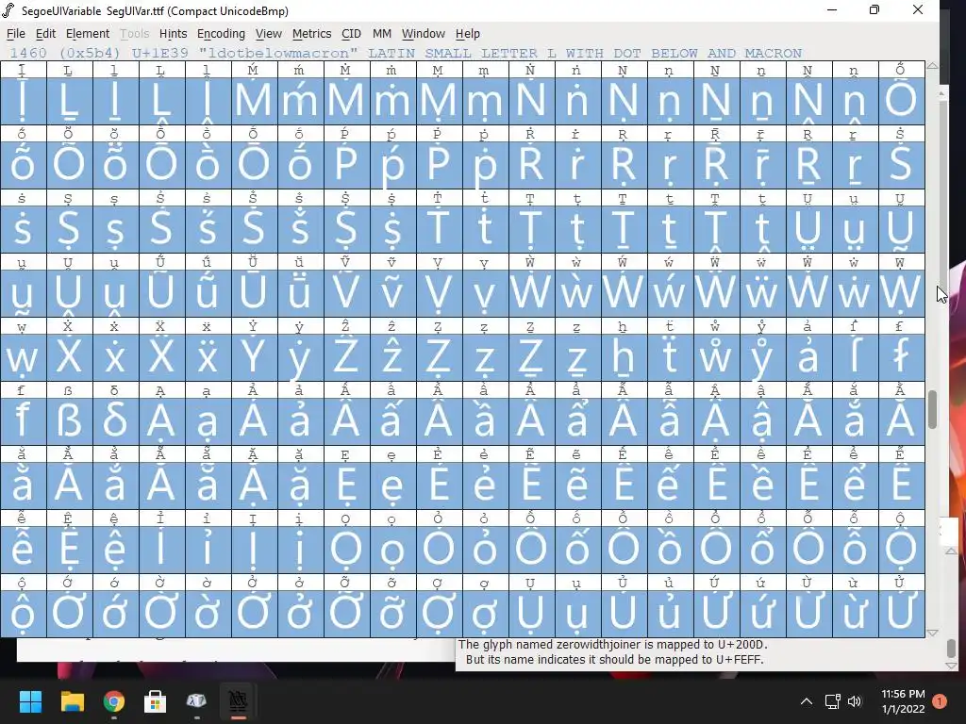This screenshot has width=966, height=724.
Task: Select the t with diaeresis glyph
Action: point(669,357)
